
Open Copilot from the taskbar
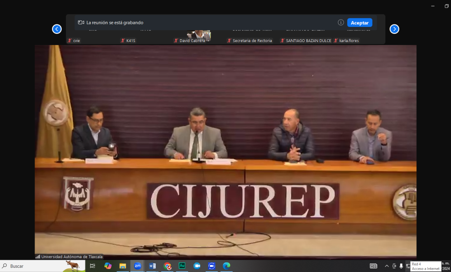108,266
